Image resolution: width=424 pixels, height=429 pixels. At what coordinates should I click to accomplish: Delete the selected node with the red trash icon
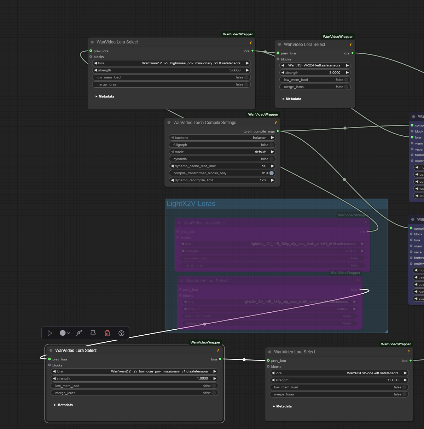pos(107,333)
